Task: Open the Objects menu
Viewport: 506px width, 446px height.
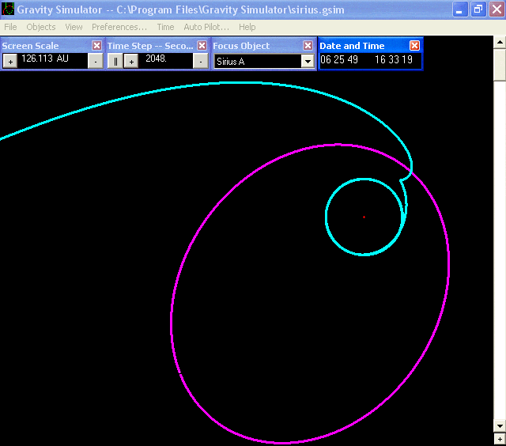Action: pos(41,27)
